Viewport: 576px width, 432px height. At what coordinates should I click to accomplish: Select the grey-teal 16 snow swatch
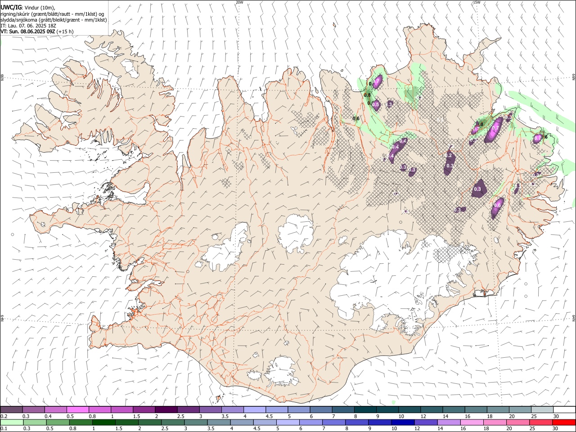click(476, 409)
